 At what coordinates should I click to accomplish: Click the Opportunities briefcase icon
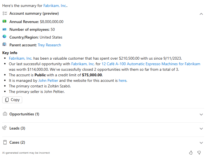[5, 114]
